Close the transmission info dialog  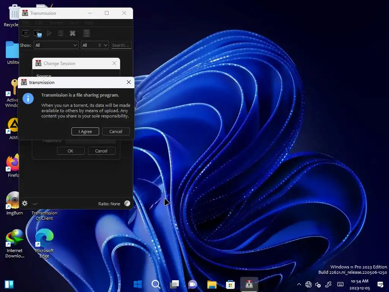click(x=128, y=82)
